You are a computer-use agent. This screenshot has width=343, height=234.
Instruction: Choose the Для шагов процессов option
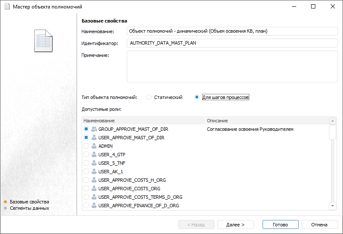197,97
